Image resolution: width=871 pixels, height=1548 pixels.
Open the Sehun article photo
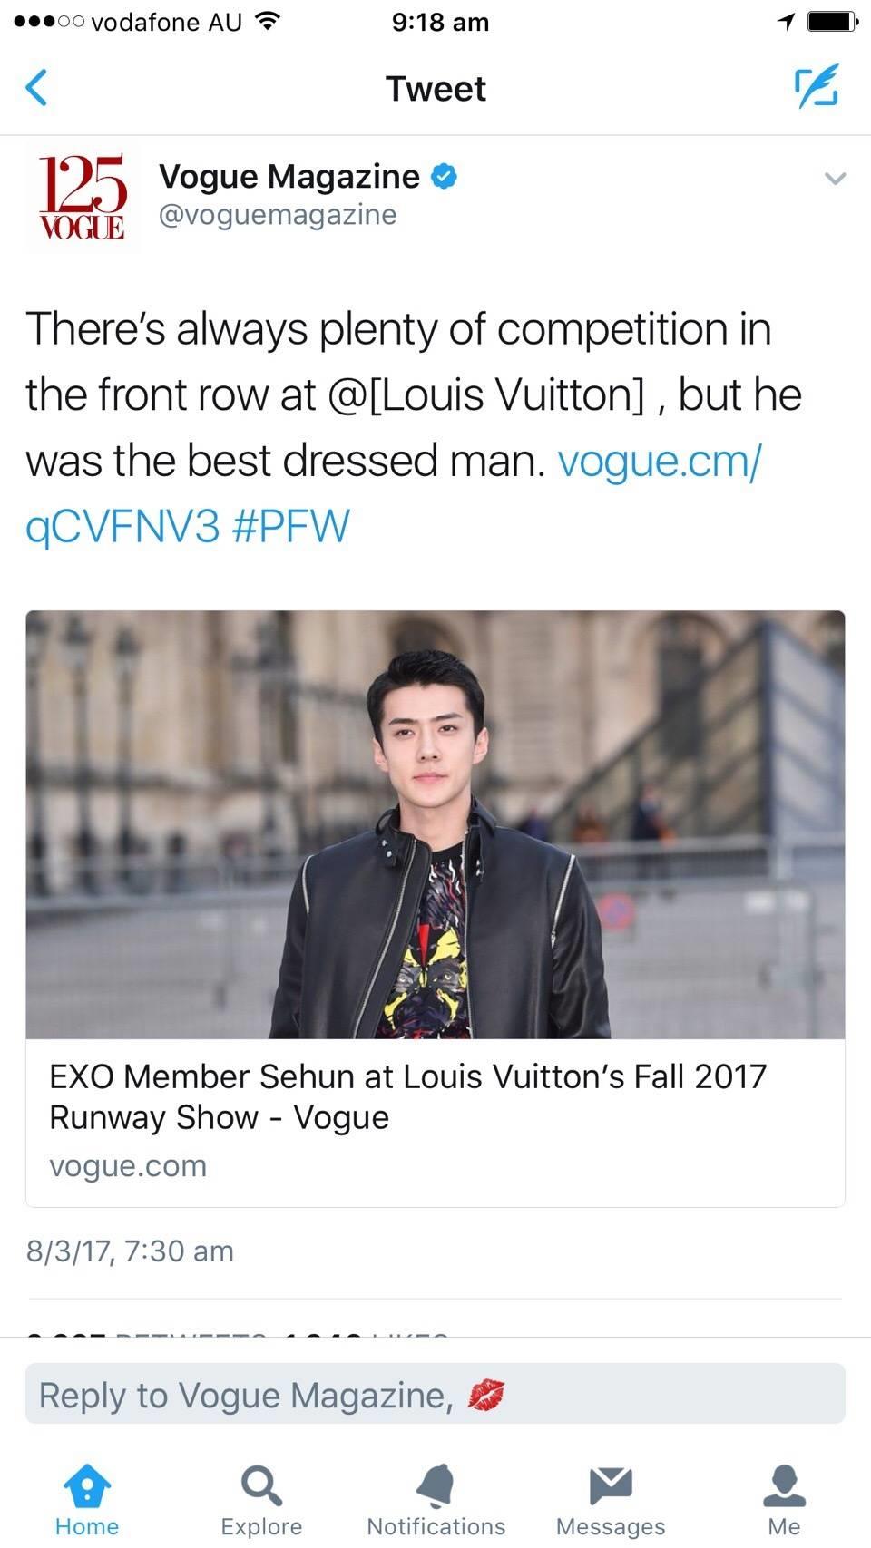point(435,824)
